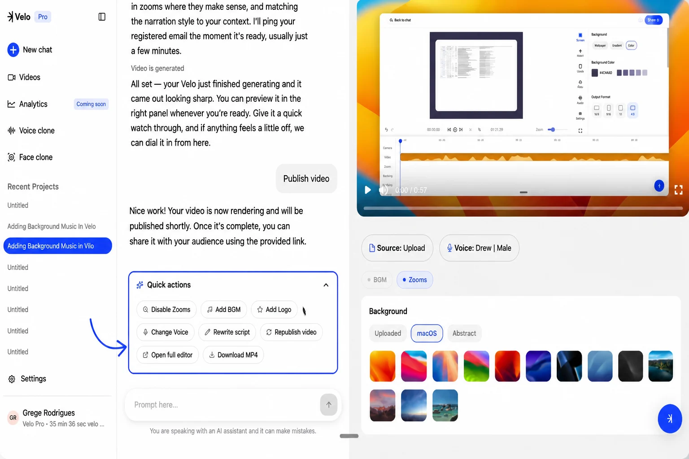The width and height of the screenshot is (689, 459).
Task: Select the green and magenta Sonoma wallpaper
Action: click(x=476, y=366)
